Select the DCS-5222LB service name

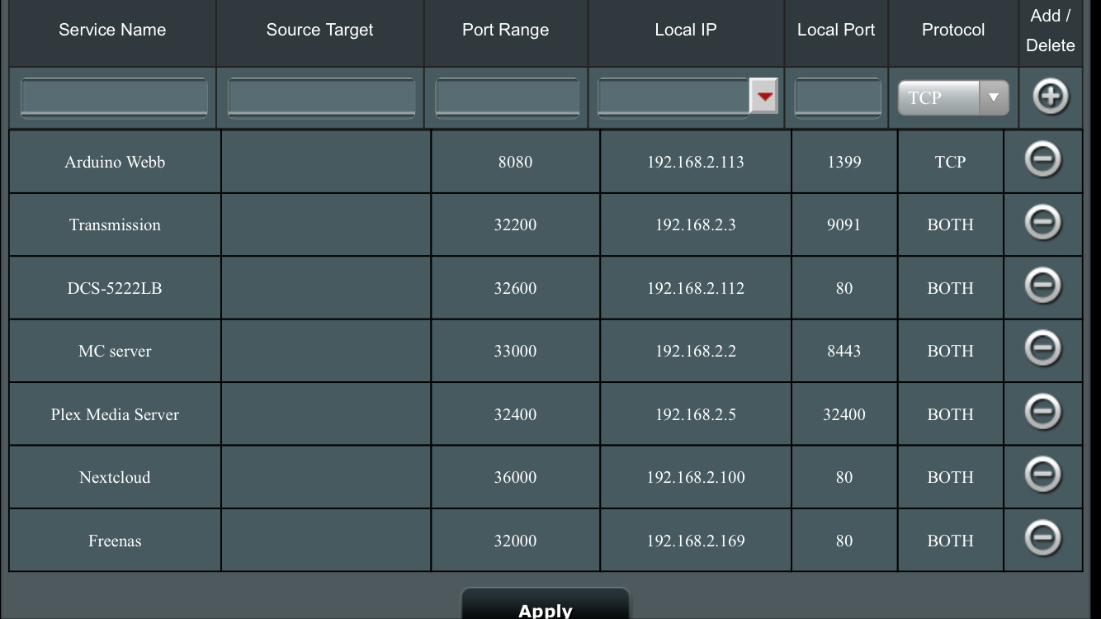115,288
